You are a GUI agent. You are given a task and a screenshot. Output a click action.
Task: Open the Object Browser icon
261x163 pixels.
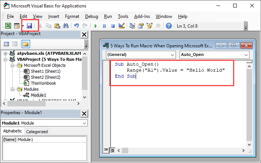[x=149, y=26]
